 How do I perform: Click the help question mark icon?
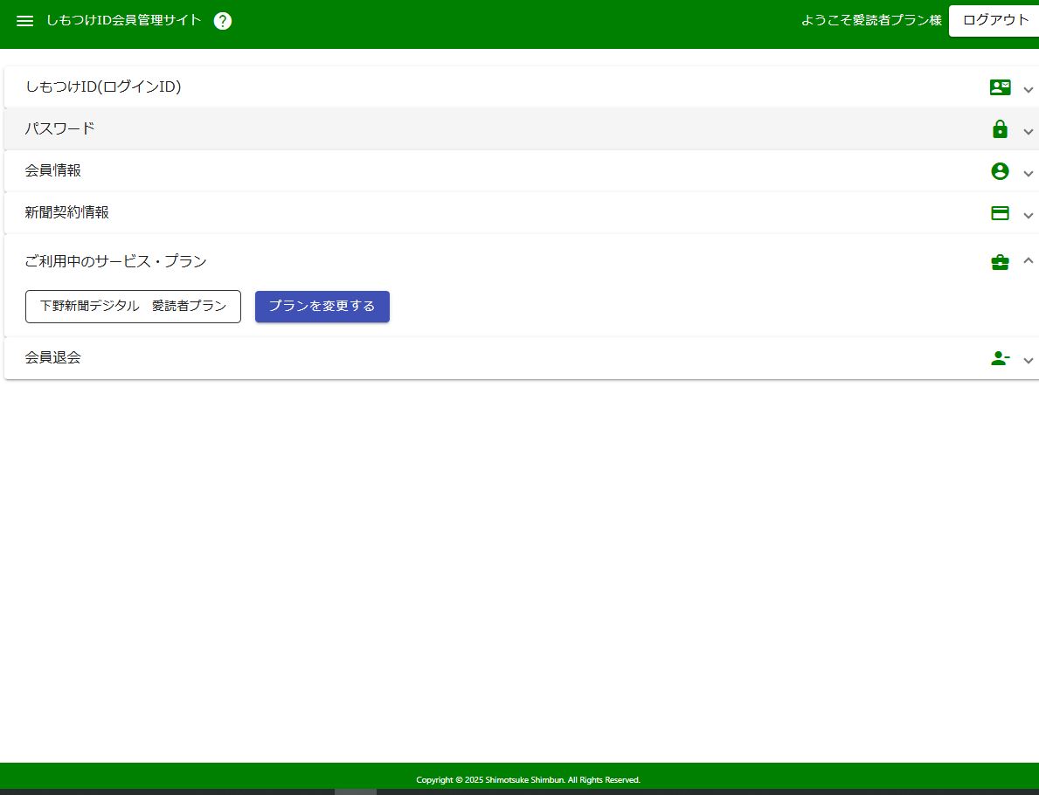(223, 21)
